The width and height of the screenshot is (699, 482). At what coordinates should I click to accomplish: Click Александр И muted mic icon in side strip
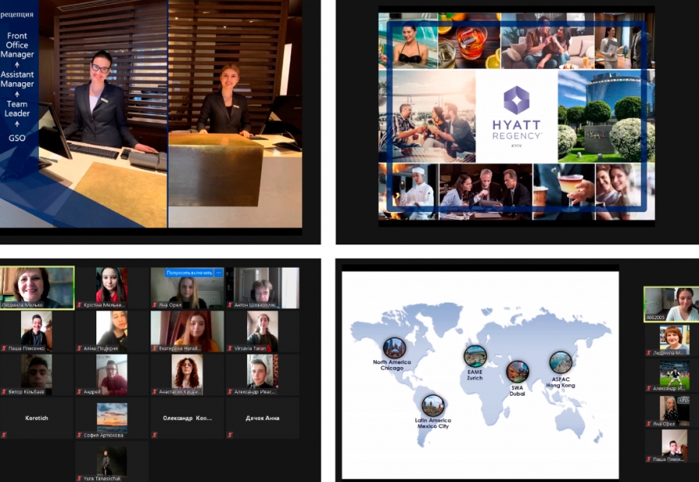tap(649, 388)
